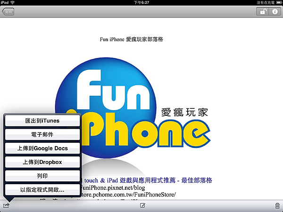The width and height of the screenshot is (283, 212).
Task: Choose 匯出到iTunes from popup menu
Action: pos(42,121)
